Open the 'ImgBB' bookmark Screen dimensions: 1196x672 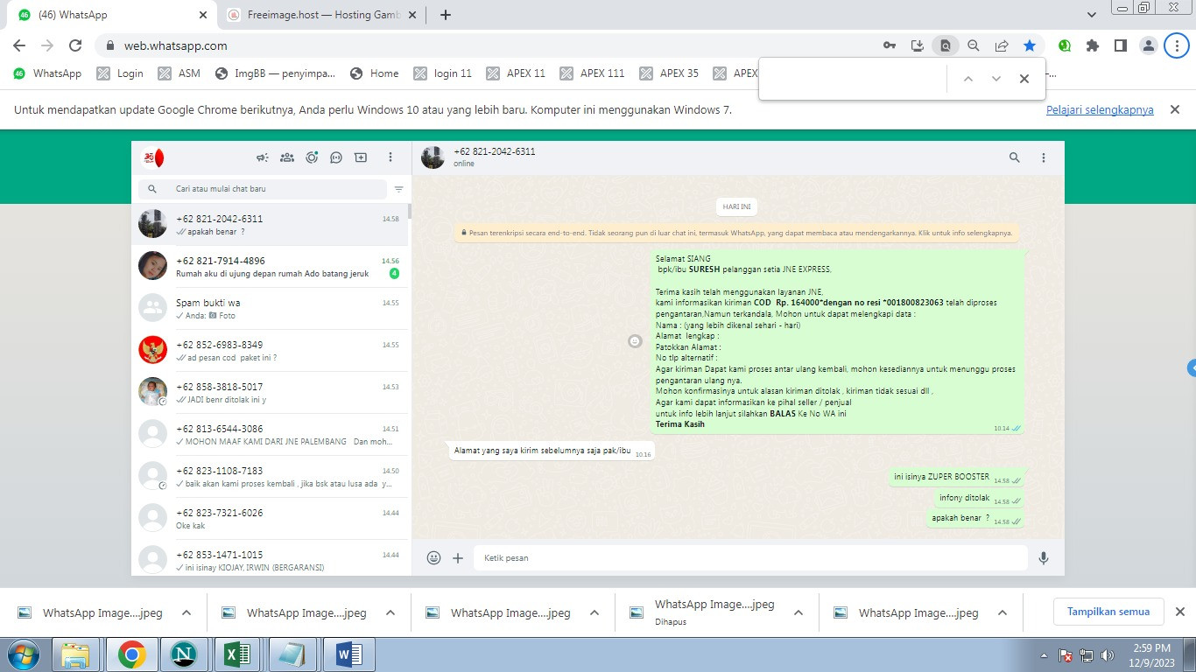coord(275,73)
